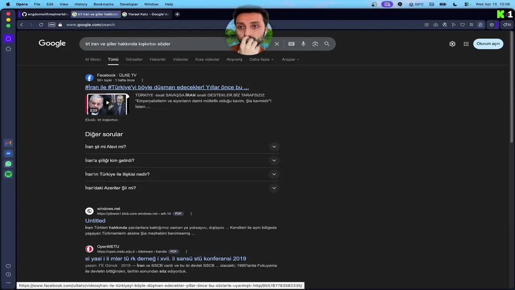The height and width of the screenshot is (290, 515).
Task: Open Messenger in the Opera sidebar
Action: [8, 153]
